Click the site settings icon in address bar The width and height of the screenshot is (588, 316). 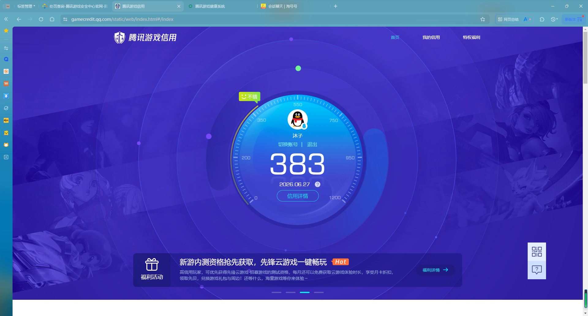coord(65,19)
